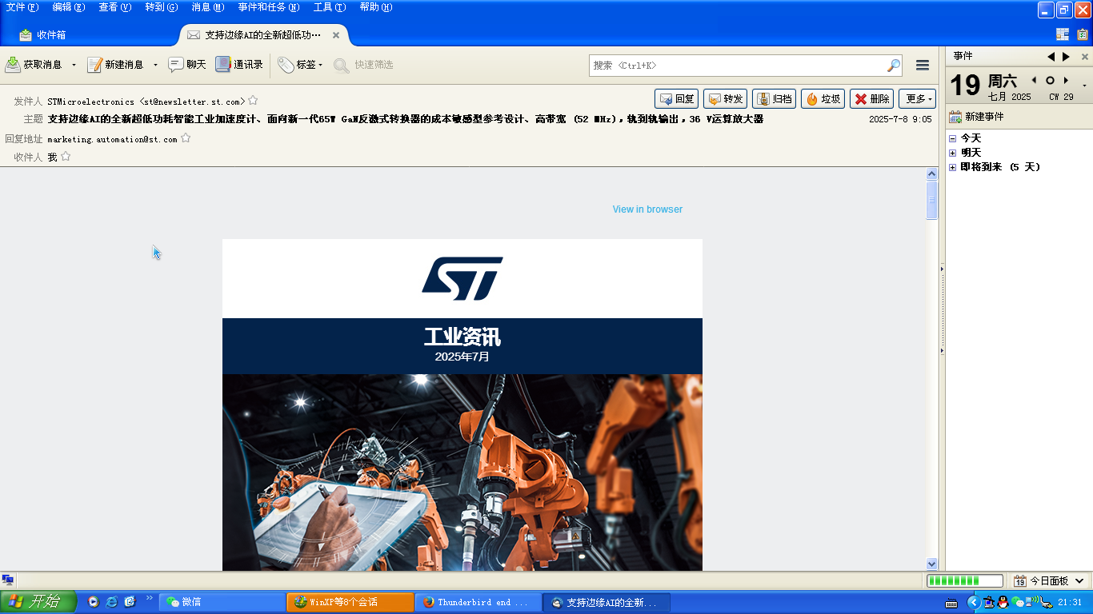The image size is (1093, 614).
Task: Launch Internet Explorer from quick launch
Action: click(111, 601)
